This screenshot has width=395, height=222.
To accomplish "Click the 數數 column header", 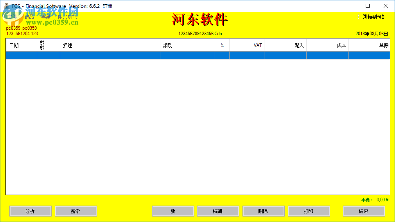I will click(x=48, y=45).
